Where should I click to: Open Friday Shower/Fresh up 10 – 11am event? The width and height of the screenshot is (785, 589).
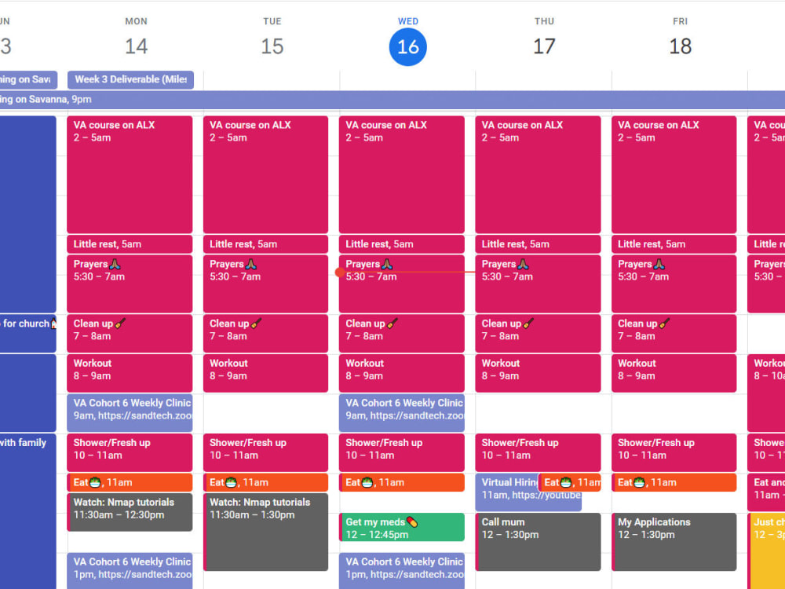point(674,452)
